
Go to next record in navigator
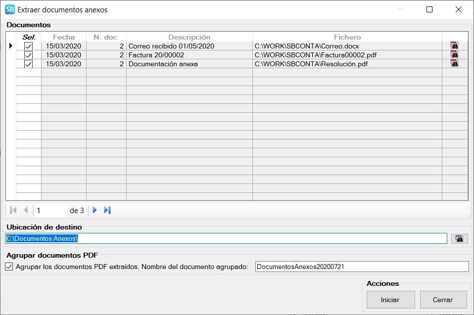click(95, 210)
